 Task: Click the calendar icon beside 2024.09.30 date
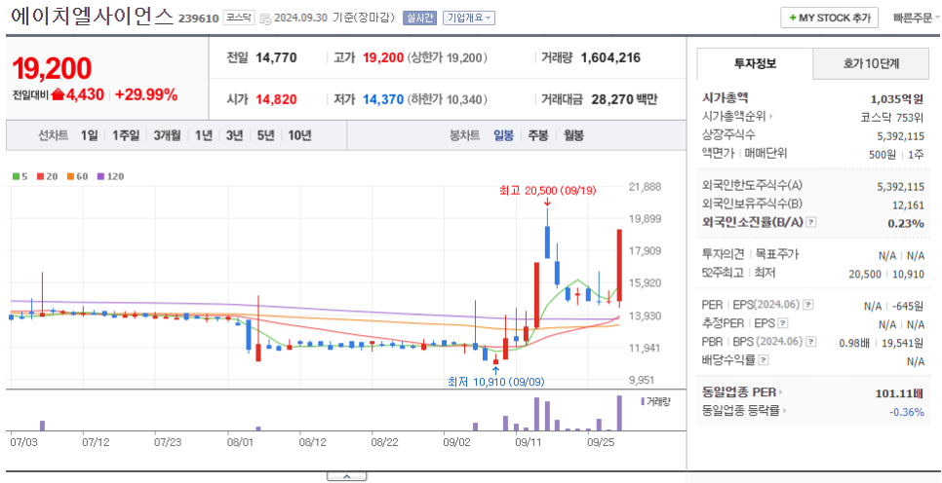pos(265,19)
